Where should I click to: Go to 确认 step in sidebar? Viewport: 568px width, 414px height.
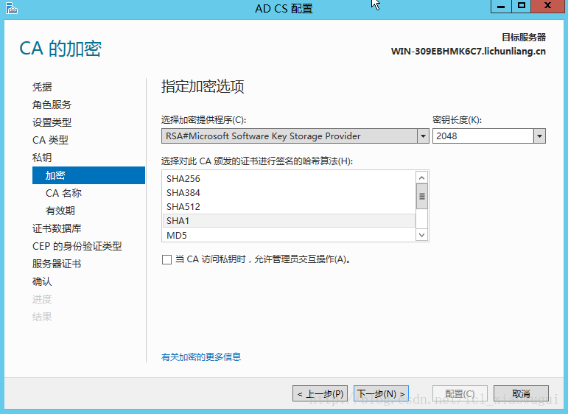coord(42,281)
